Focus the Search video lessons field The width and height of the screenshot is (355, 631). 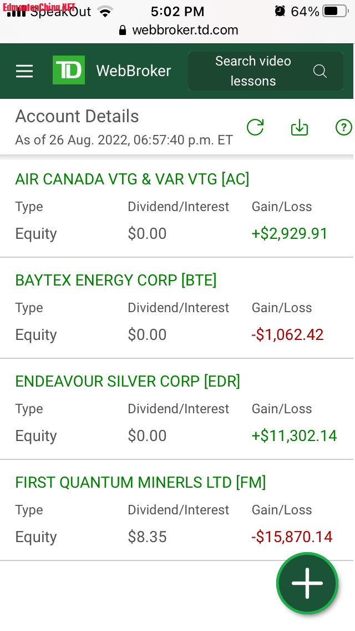pyautogui.click(x=266, y=71)
